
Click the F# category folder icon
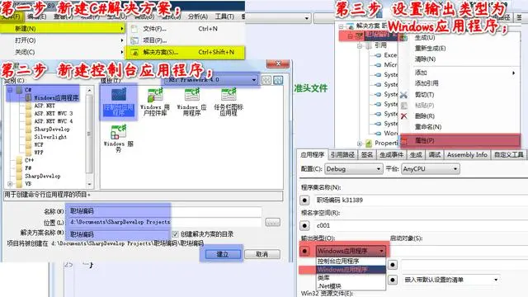20,167
